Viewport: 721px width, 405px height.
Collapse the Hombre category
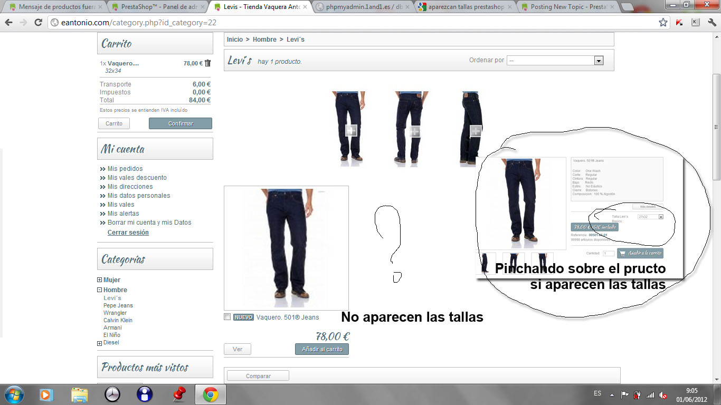100,290
